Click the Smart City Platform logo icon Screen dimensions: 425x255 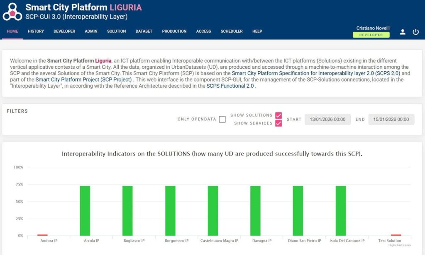point(12,12)
